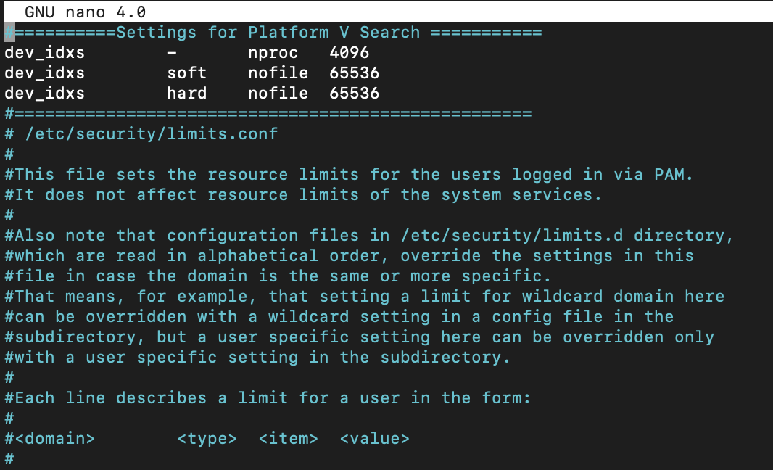The image size is (773, 470).
Task: Click "soft" in the nofile entry
Action: (x=186, y=73)
